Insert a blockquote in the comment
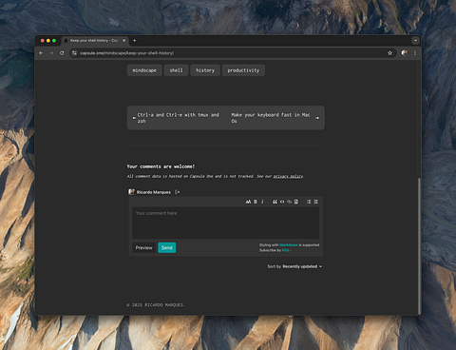Viewport: 456px width, 350px height. coord(275,202)
